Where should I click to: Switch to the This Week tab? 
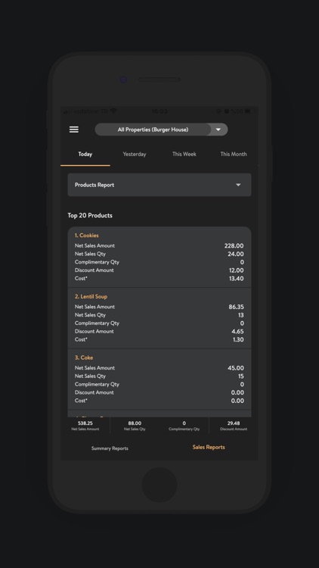click(x=184, y=154)
